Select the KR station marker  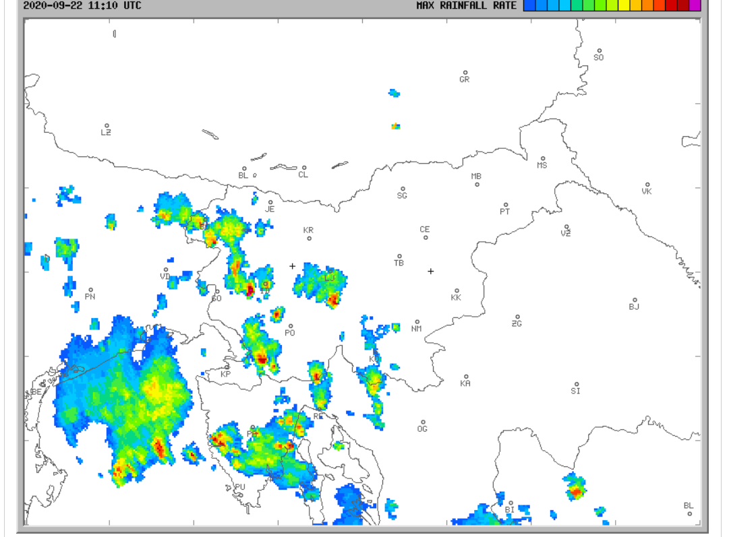click(x=310, y=238)
